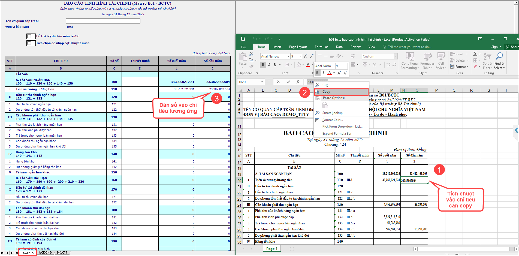Screen dimensions: 519x256
Task: Click the Share button
Action: coord(512,47)
